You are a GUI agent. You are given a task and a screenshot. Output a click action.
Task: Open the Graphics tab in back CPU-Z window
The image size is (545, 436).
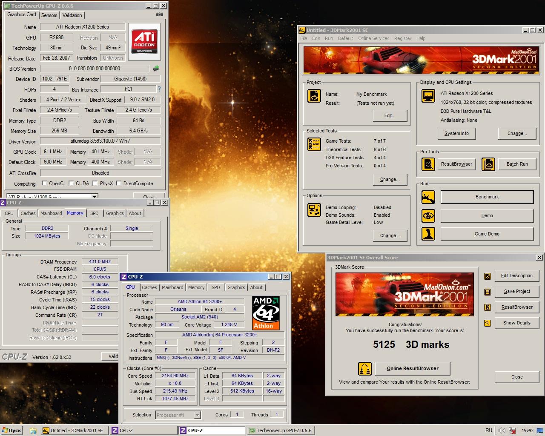click(x=115, y=213)
